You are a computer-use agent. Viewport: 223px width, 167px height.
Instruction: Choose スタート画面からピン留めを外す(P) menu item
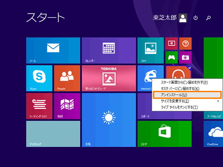184,82
